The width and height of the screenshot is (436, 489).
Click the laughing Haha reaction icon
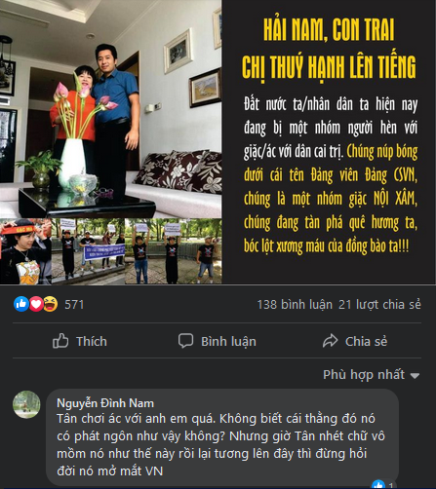coord(51,304)
